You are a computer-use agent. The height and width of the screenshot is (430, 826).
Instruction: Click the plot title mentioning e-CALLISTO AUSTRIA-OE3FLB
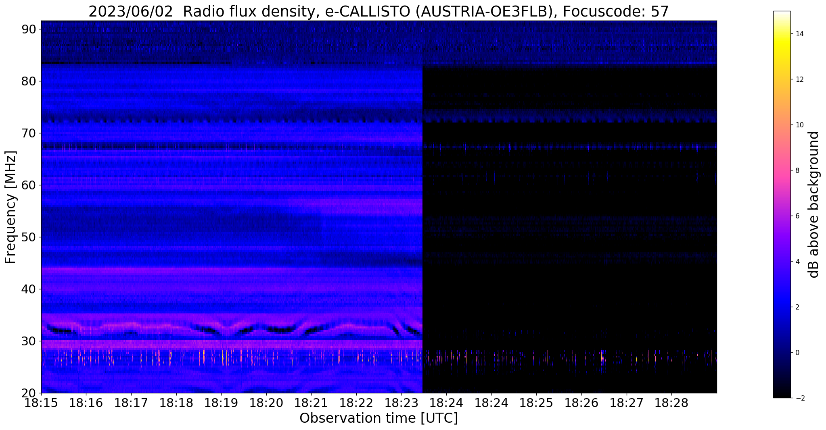click(378, 12)
